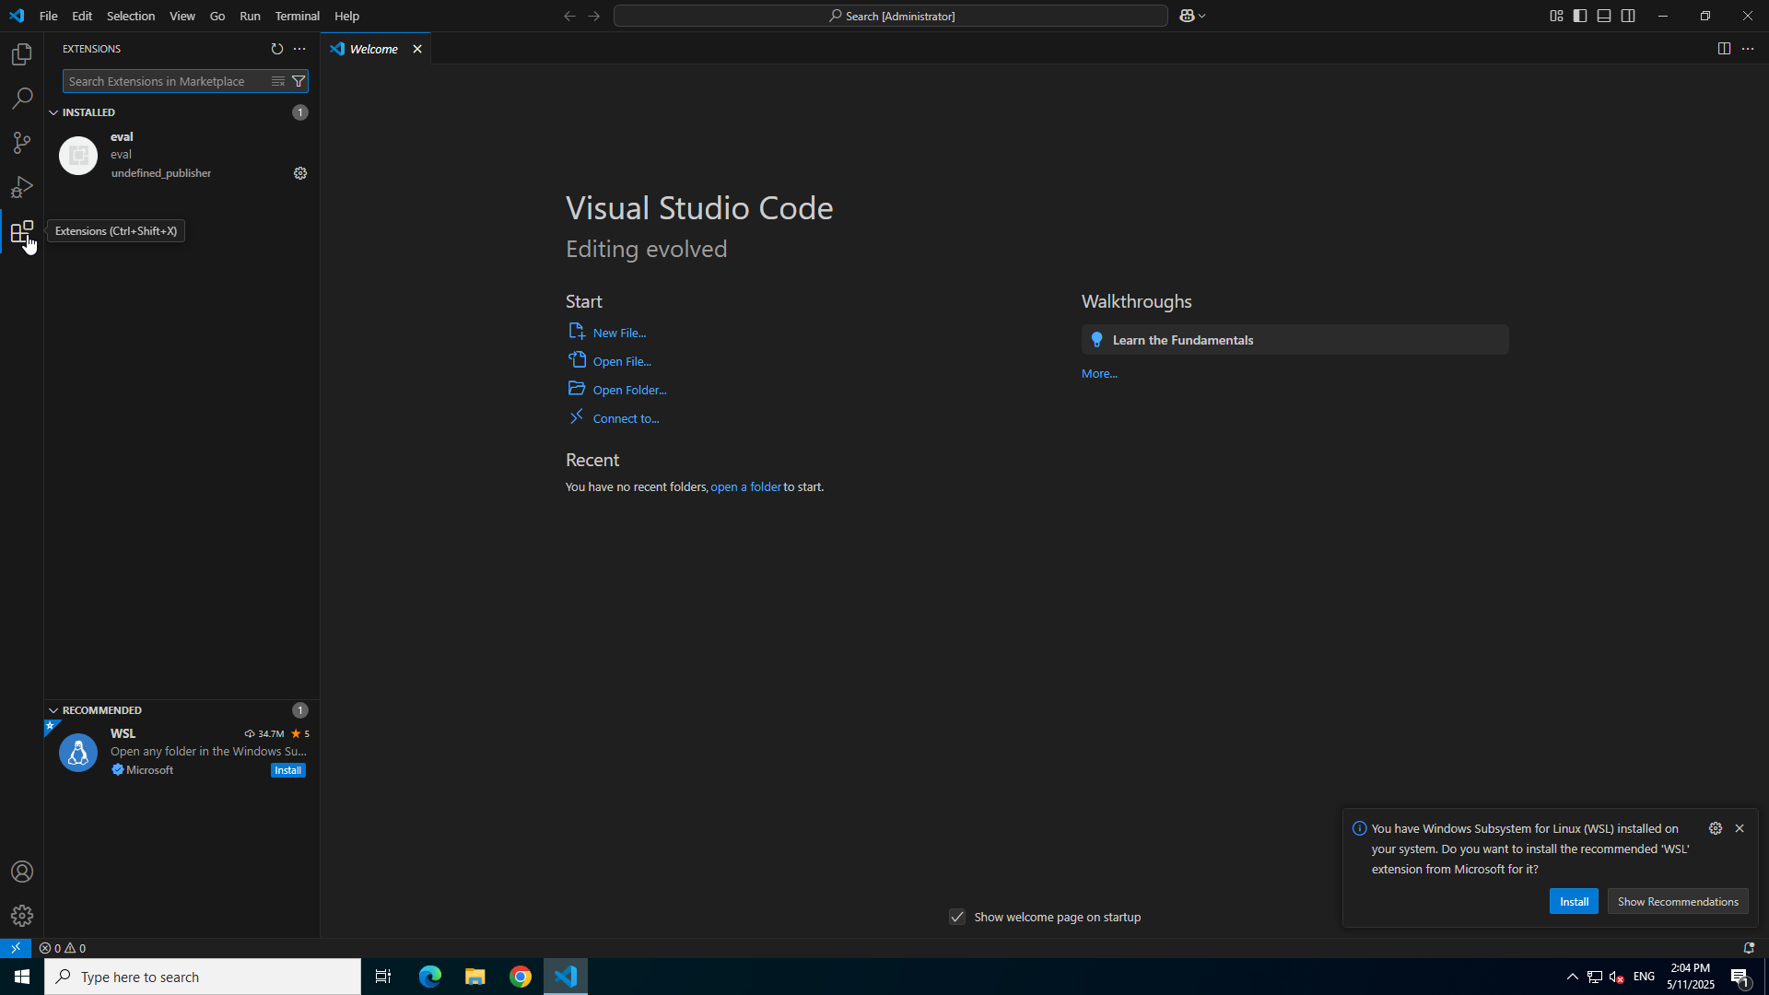Select the Welcome editor tab
This screenshot has width=1769, height=995.
[373, 49]
